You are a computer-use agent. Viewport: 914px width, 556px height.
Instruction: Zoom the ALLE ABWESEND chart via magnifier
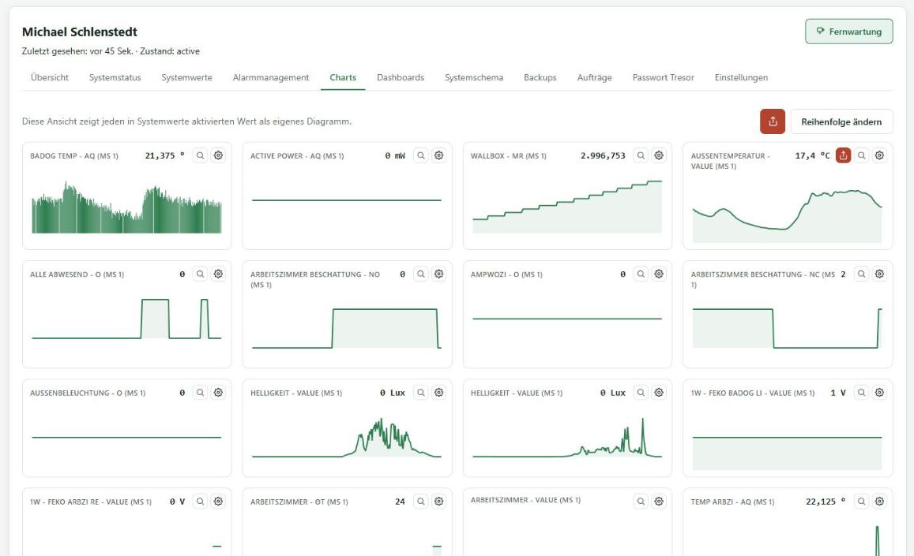pos(200,274)
